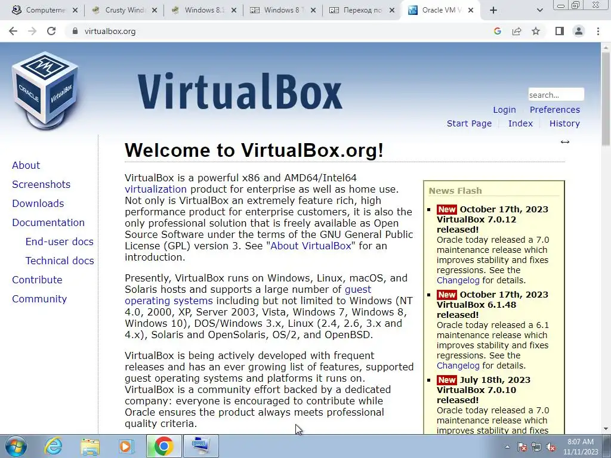Close the Crusty Windows tab

155,10
